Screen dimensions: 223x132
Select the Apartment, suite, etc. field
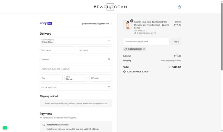pos(76,69)
